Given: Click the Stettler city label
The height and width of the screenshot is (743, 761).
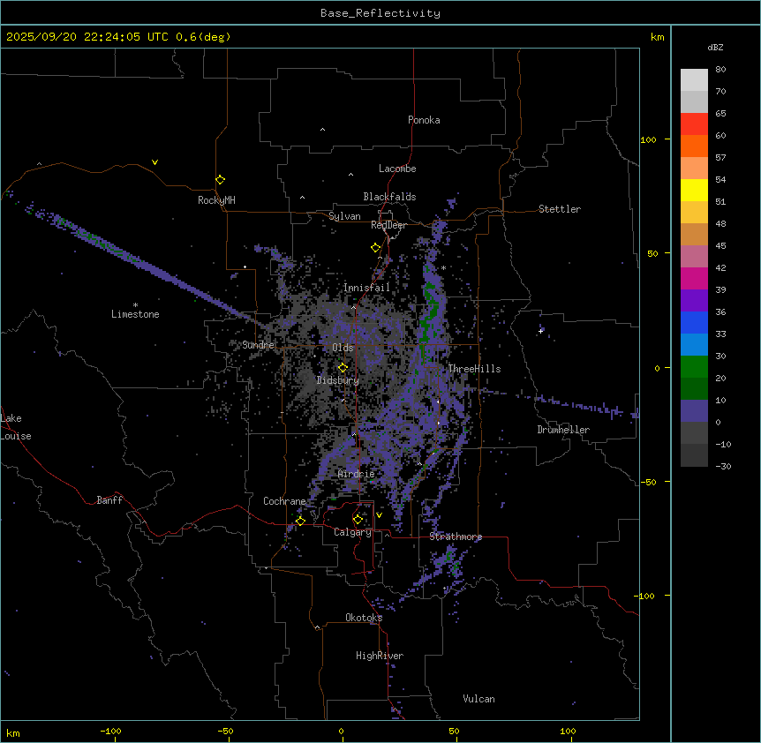Looking at the screenshot, I should point(560,209).
